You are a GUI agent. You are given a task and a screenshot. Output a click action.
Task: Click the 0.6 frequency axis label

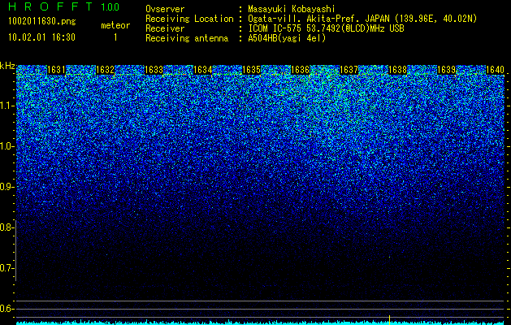coord(7,309)
